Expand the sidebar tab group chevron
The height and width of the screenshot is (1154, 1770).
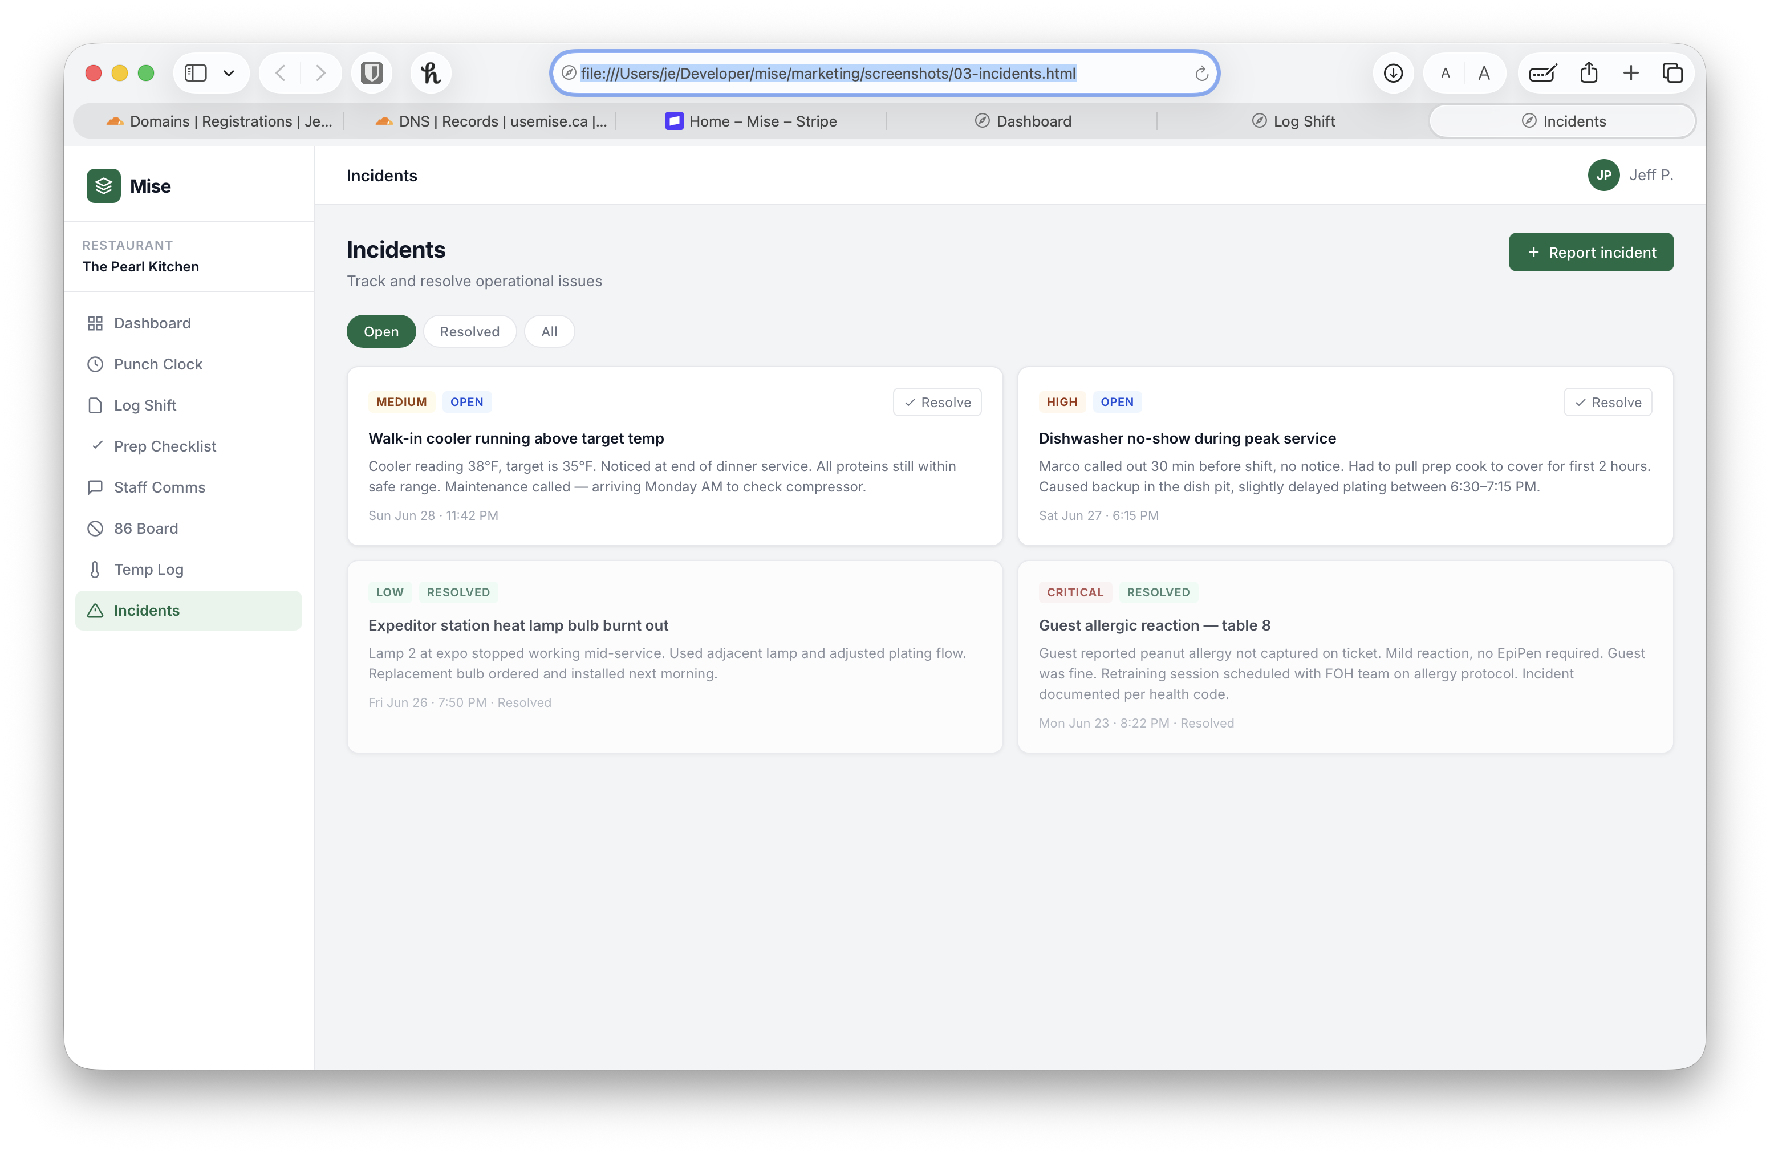[229, 73]
